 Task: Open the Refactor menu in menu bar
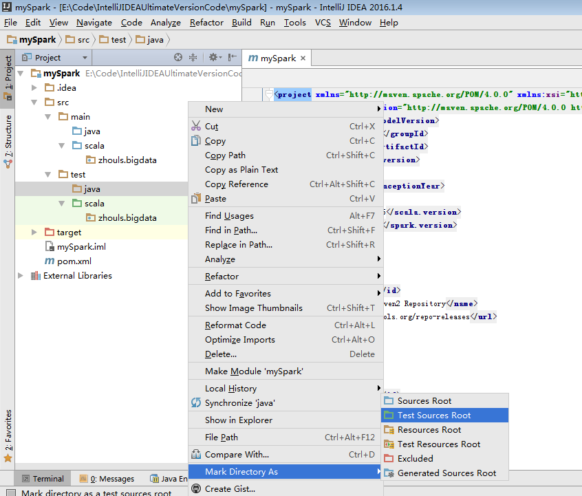point(206,23)
